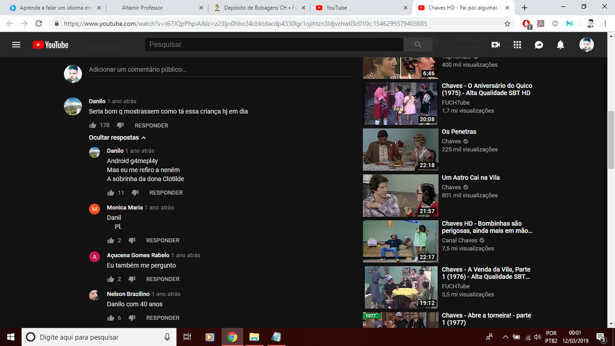615x346 pixels.
Task: Open Um Astro Cai na Vila title
Action: point(471,177)
